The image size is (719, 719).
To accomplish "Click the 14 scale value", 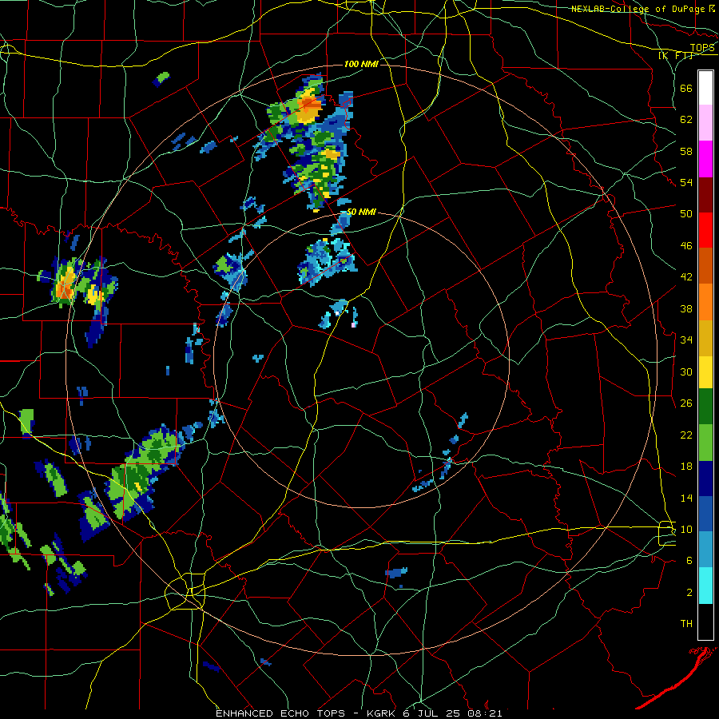I will coord(686,498).
